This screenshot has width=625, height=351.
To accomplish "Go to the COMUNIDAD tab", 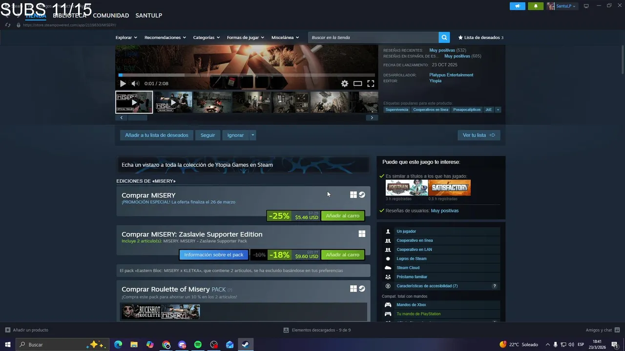I will pos(111,16).
